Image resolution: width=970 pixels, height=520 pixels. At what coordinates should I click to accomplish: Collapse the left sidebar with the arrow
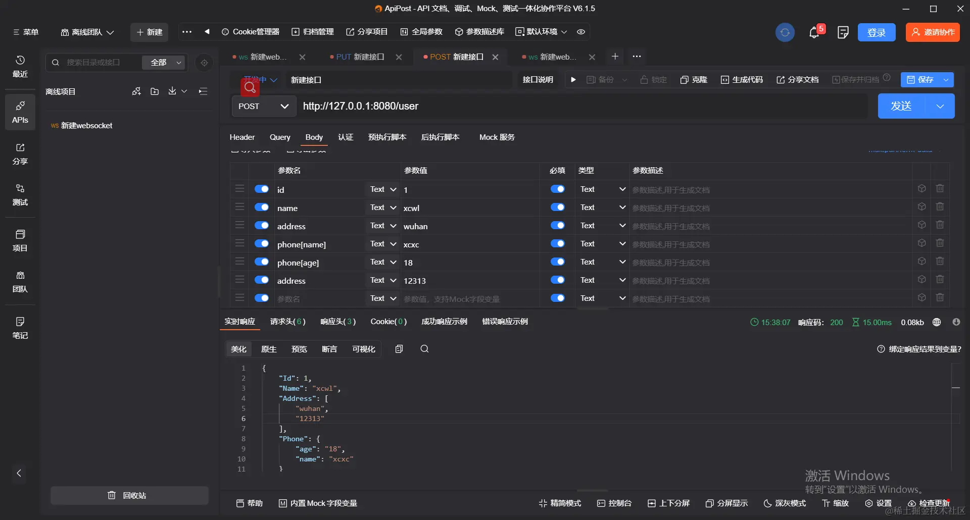click(x=19, y=474)
